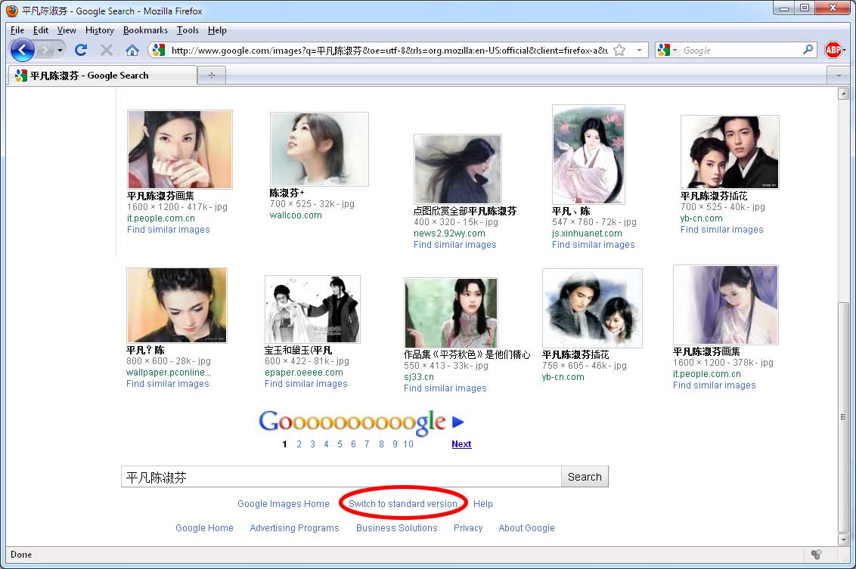Screen dimensions: 856x569
Task: Open the news2.92wy.com image thumbnail
Action: [x=457, y=169]
